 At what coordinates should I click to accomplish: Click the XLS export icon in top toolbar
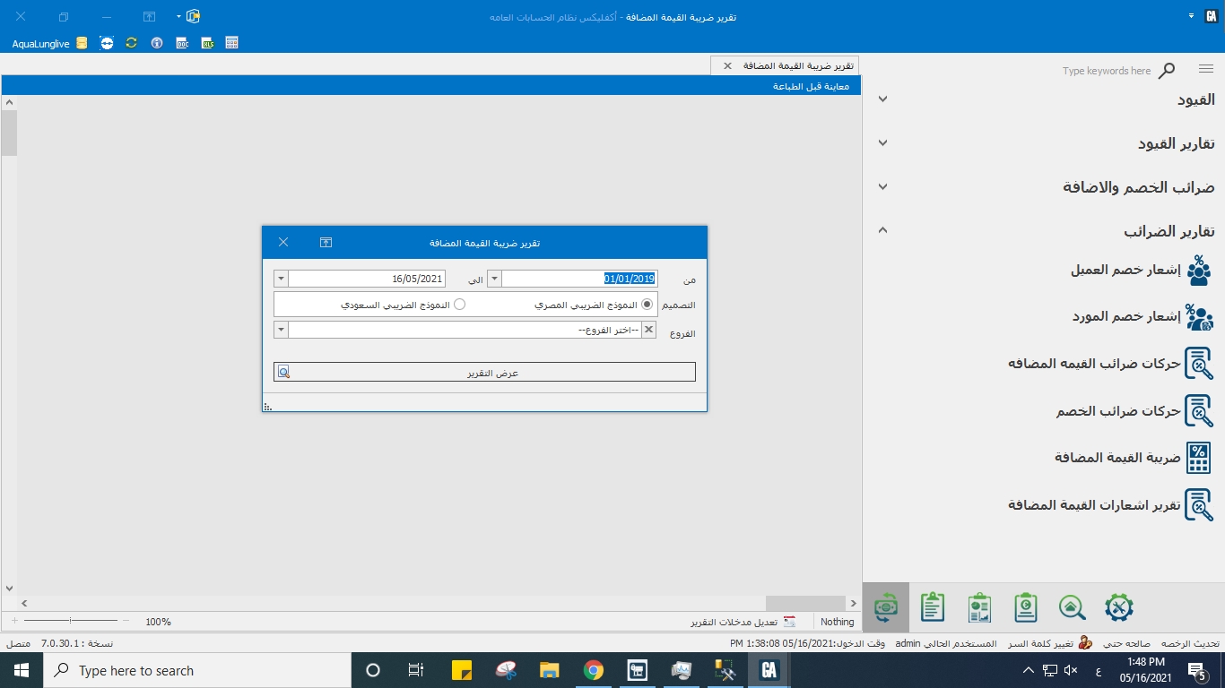click(x=207, y=43)
